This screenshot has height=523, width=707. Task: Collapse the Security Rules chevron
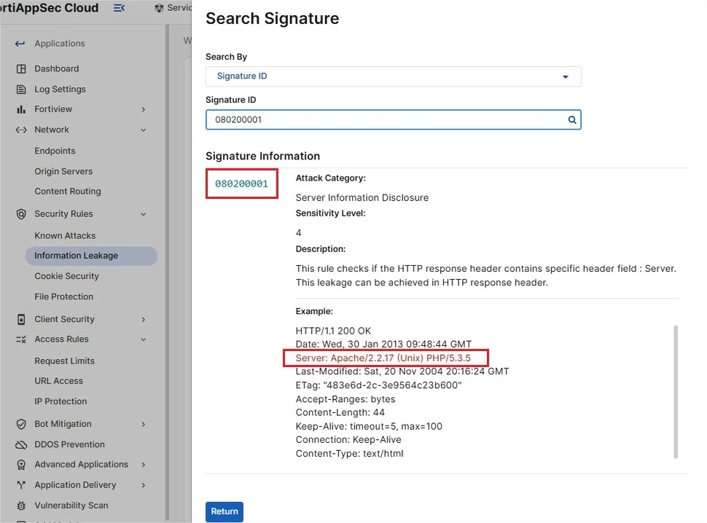[144, 214]
